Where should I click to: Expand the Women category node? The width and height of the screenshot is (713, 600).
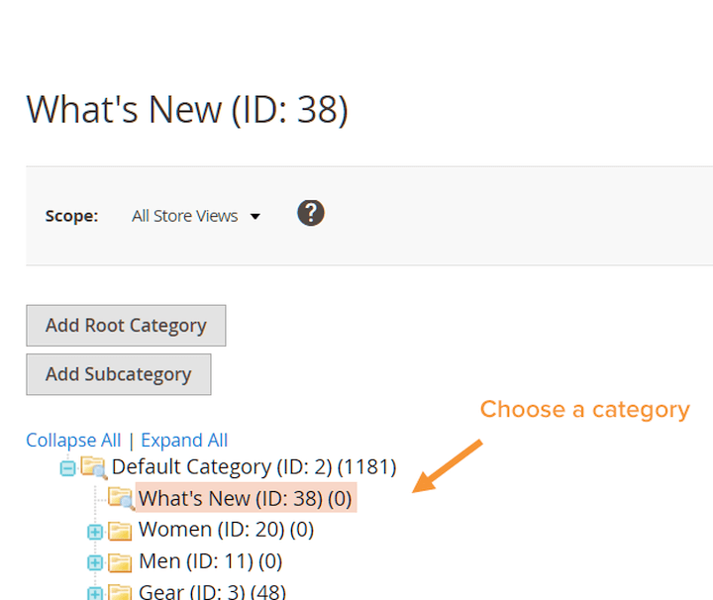tap(95, 532)
